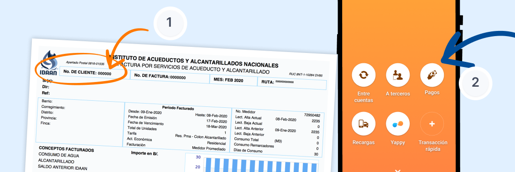Screen dimensions: 515x172
Task: Click the step 2 number badge
Action: click(475, 82)
